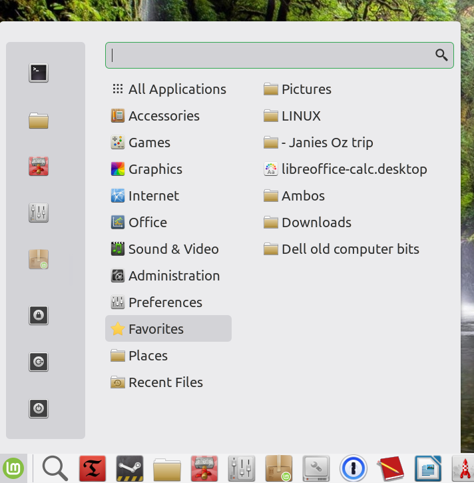
Task: Click the magnifying glass icon in the panel
Action: point(55,468)
